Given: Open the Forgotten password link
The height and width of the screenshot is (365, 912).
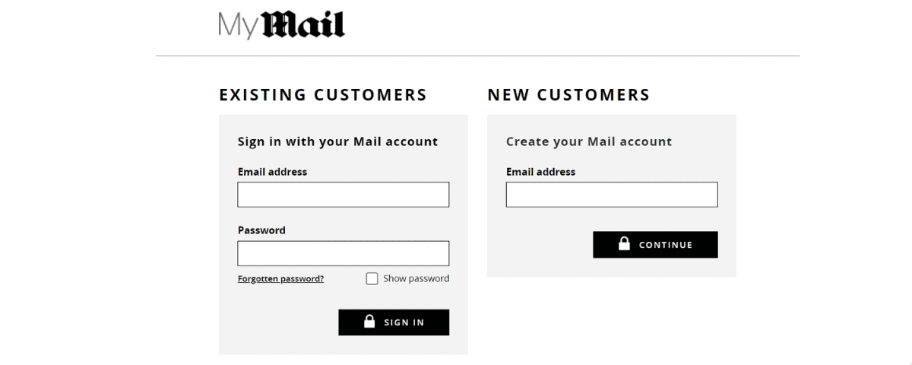Looking at the screenshot, I should click(280, 278).
